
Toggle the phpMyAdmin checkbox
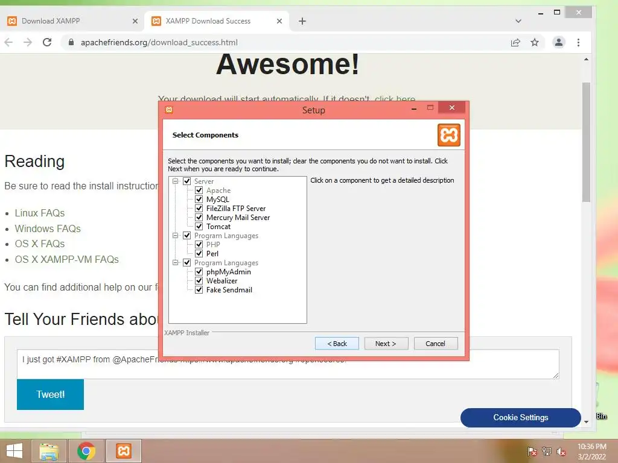click(x=199, y=272)
